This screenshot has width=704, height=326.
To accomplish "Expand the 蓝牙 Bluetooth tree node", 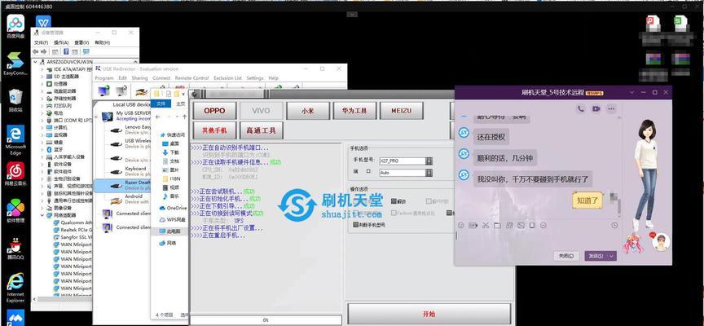I will [42, 149].
